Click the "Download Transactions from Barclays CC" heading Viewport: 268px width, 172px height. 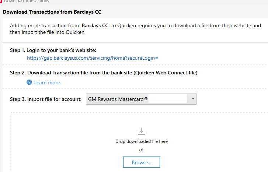(x=52, y=12)
